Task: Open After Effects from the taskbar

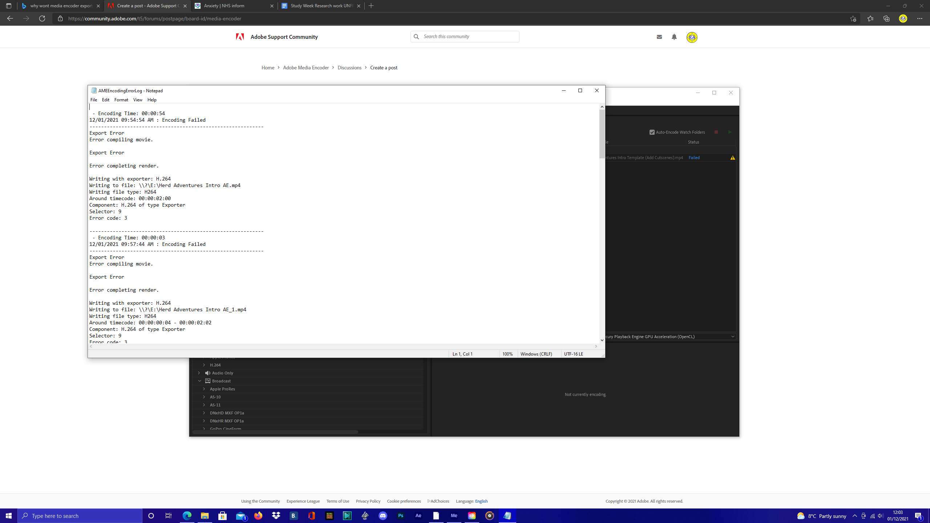Action: pyautogui.click(x=418, y=515)
